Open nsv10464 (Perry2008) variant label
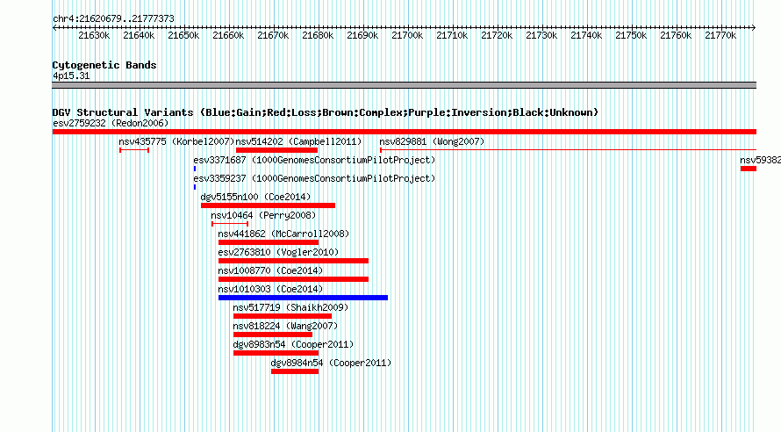 click(263, 215)
